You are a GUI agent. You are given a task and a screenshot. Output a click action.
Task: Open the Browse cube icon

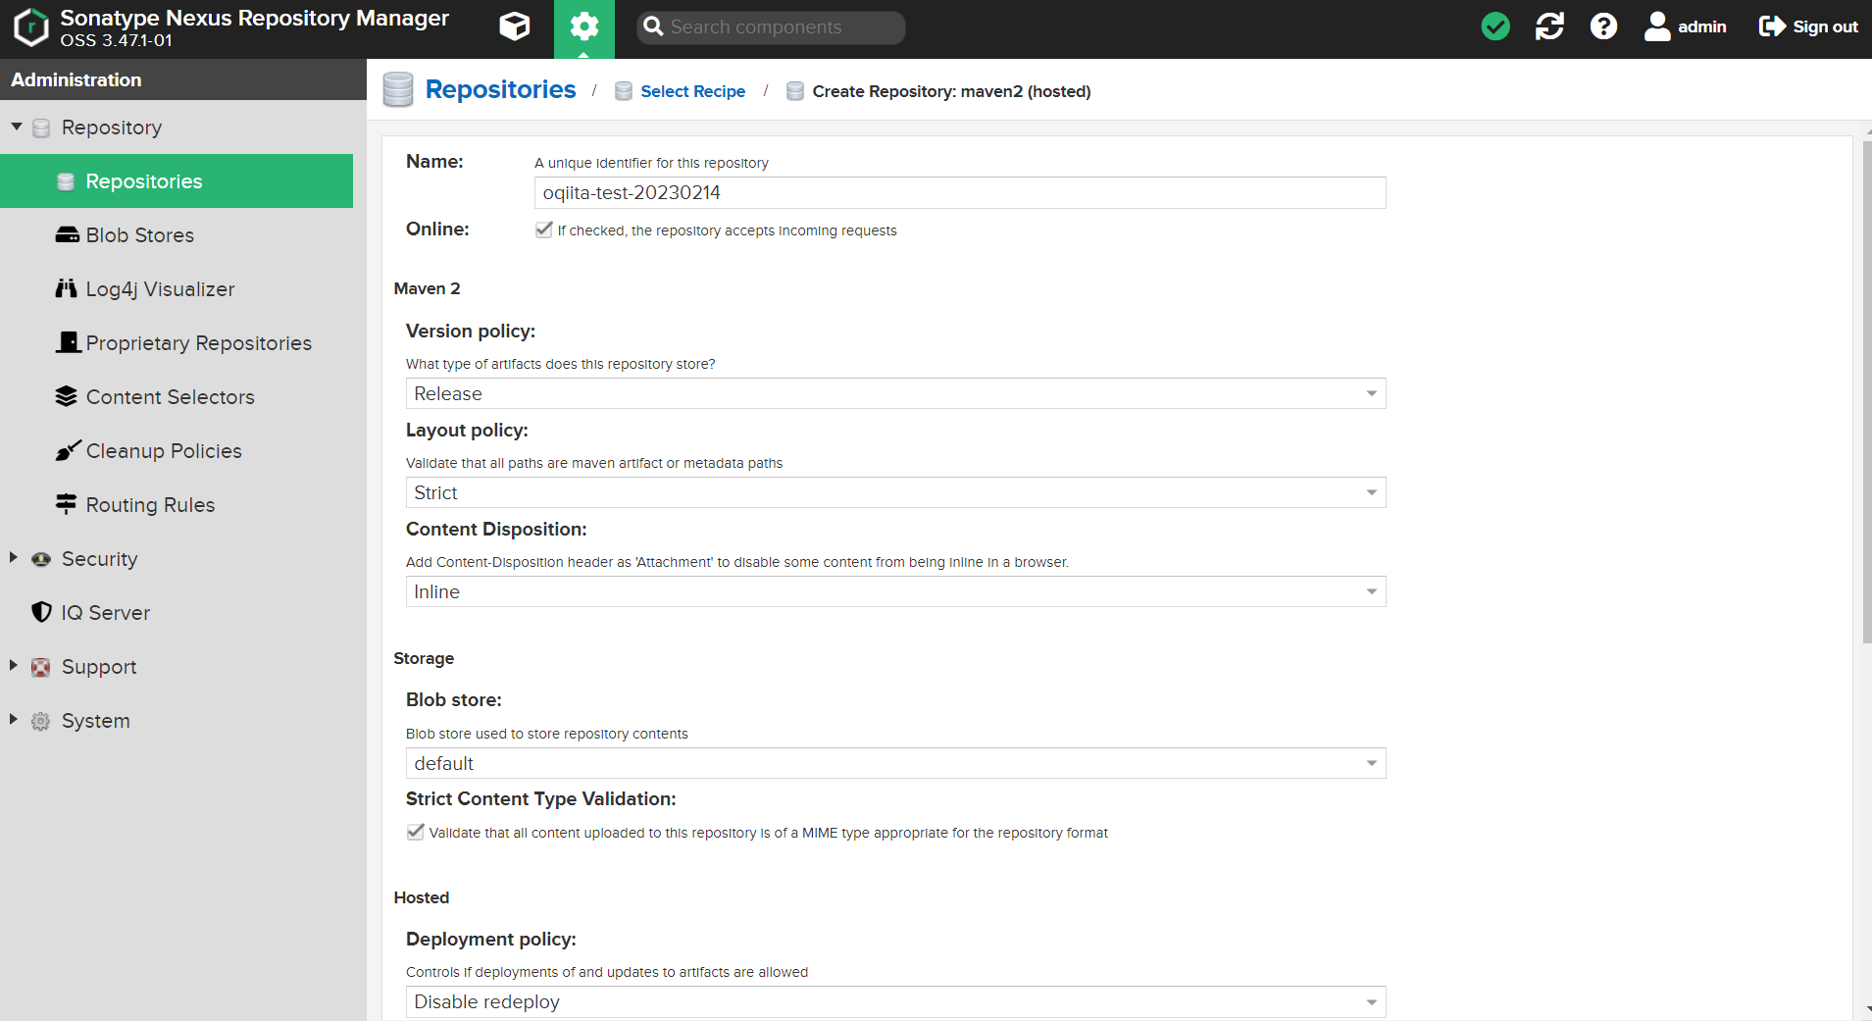pyautogui.click(x=515, y=26)
